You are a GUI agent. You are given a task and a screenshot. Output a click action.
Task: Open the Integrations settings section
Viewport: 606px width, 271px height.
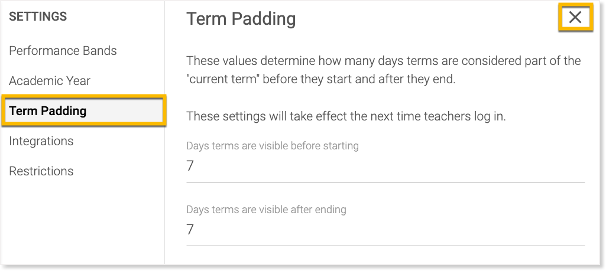pyautogui.click(x=41, y=141)
